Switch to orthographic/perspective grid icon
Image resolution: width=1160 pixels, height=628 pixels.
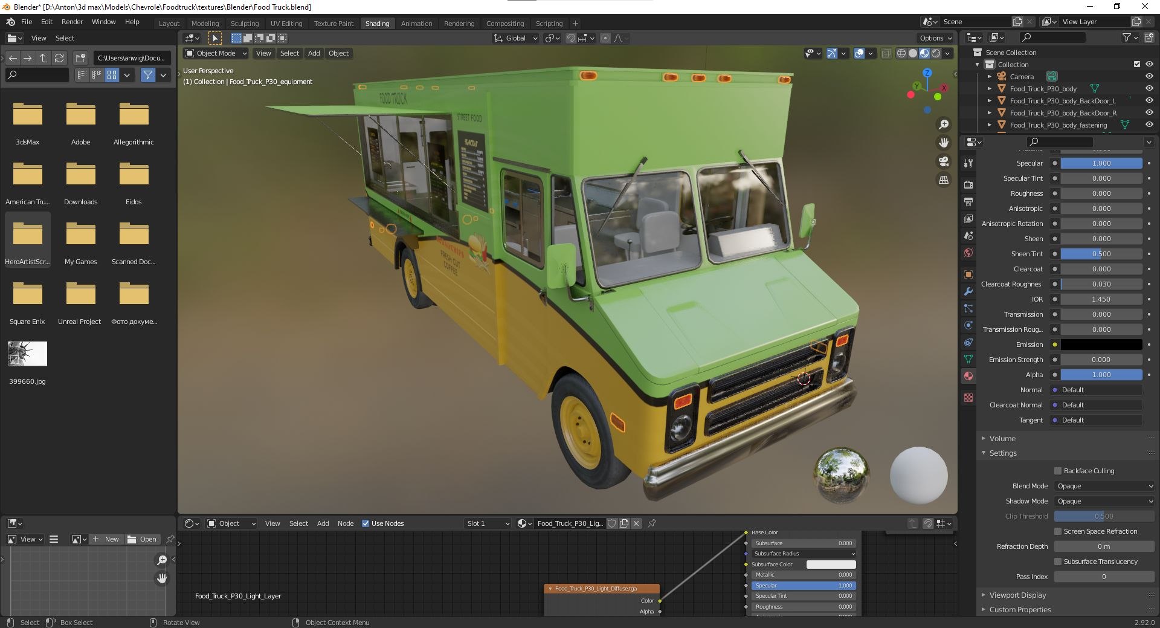click(x=943, y=180)
